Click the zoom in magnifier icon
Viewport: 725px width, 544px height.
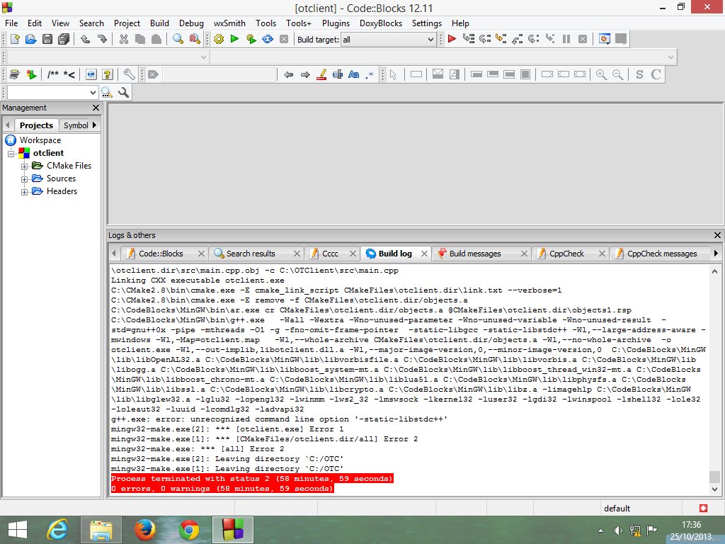(601, 74)
